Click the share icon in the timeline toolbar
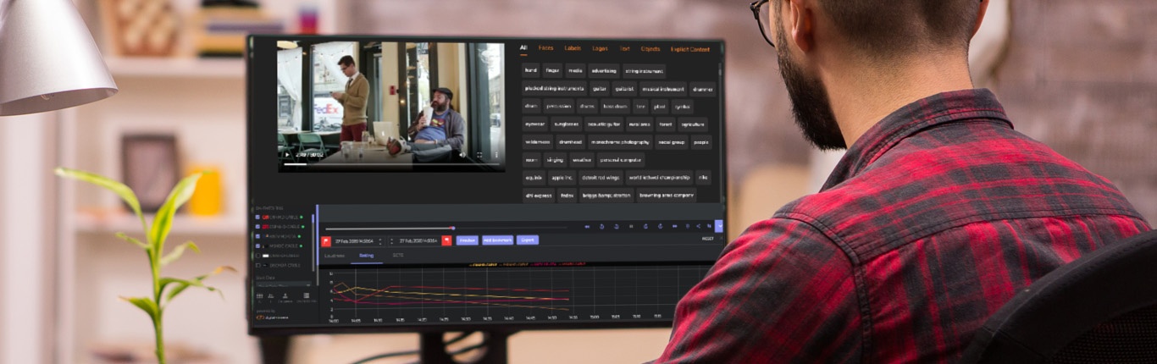Viewport: 1157px width, 364px height. point(699,226)
